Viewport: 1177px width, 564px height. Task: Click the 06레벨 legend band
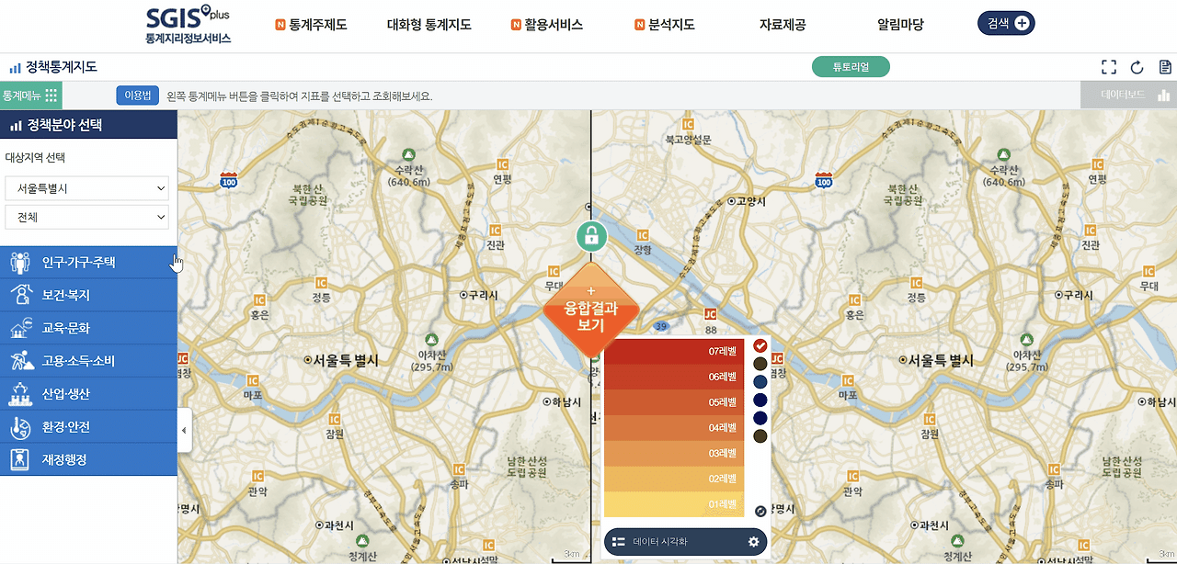tap(674, 377)
